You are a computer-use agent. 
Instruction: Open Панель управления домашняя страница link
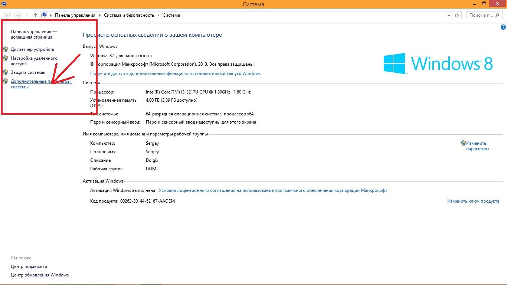[x=34, y=35]
